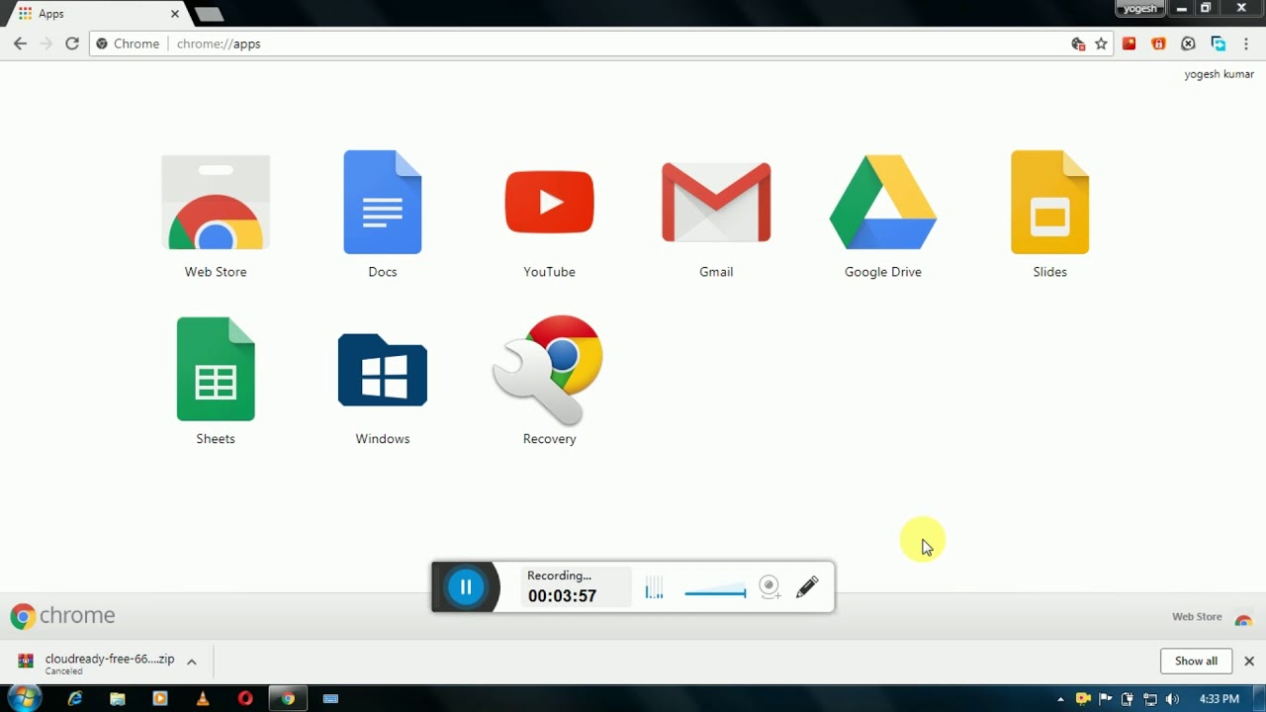This screenshot has height=712, width=1266.
Task: Open File Explorer from taskbar
Action: coord(118,698)
